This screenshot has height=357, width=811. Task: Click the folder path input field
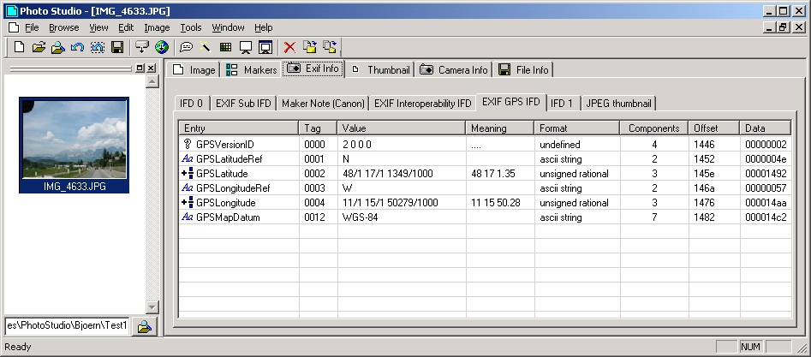[67, 326]
